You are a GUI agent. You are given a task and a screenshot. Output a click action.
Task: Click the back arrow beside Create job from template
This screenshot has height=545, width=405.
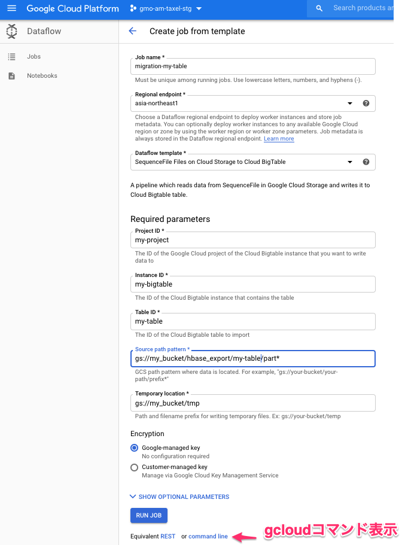tap(132, 31)
